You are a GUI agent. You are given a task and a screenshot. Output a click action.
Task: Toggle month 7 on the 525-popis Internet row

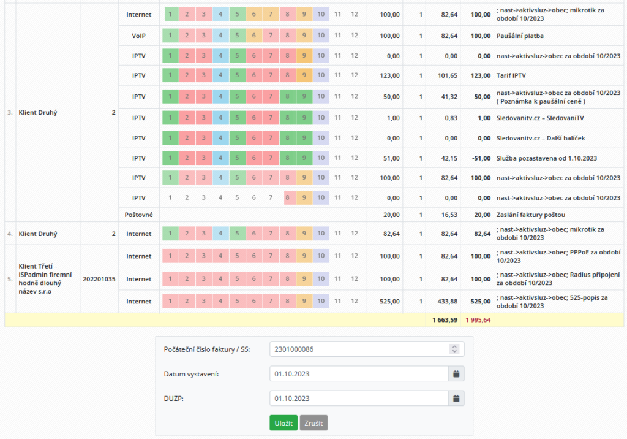[271, 301]
